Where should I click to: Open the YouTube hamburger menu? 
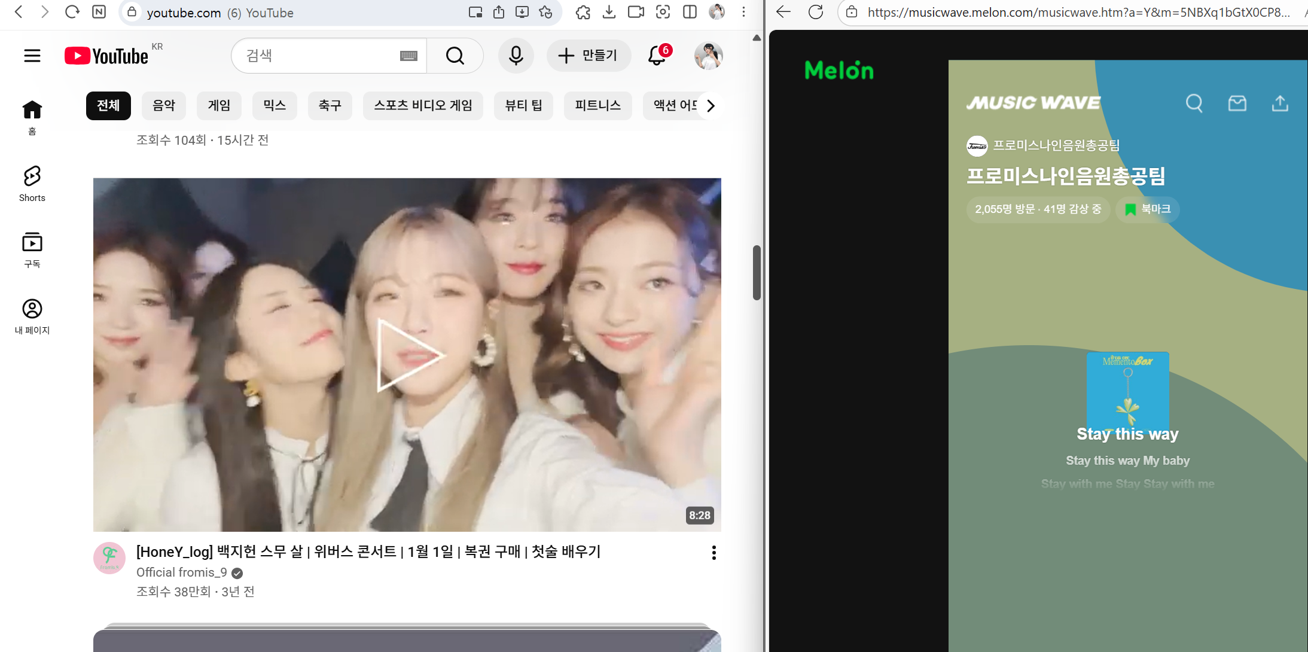coord(32,56)
